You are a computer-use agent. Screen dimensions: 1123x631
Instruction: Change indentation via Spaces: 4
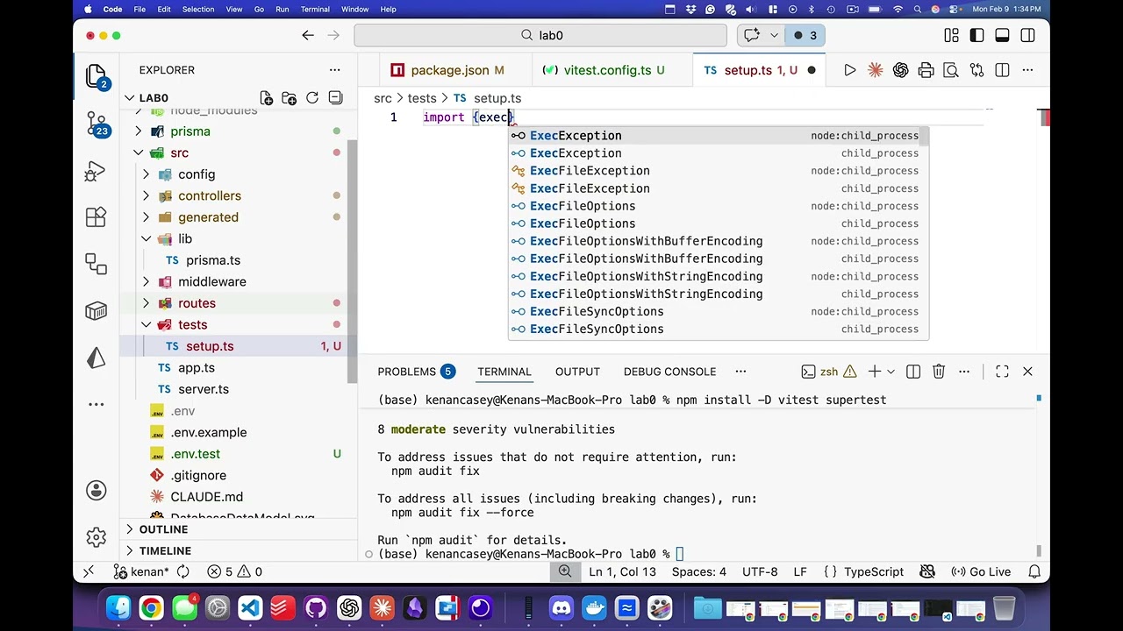click(698, 571)
